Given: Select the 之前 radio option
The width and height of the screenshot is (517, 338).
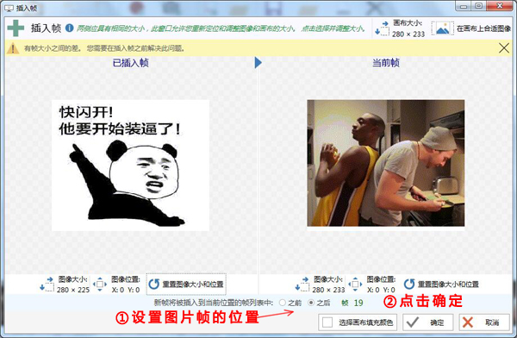Looking at the screenshot, I should 283,303.
